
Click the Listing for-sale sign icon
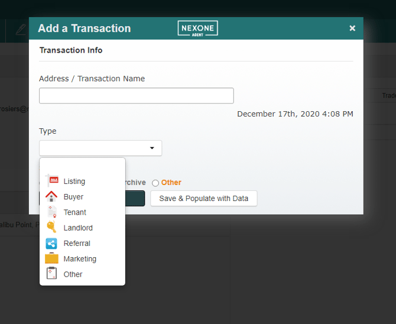52,181
